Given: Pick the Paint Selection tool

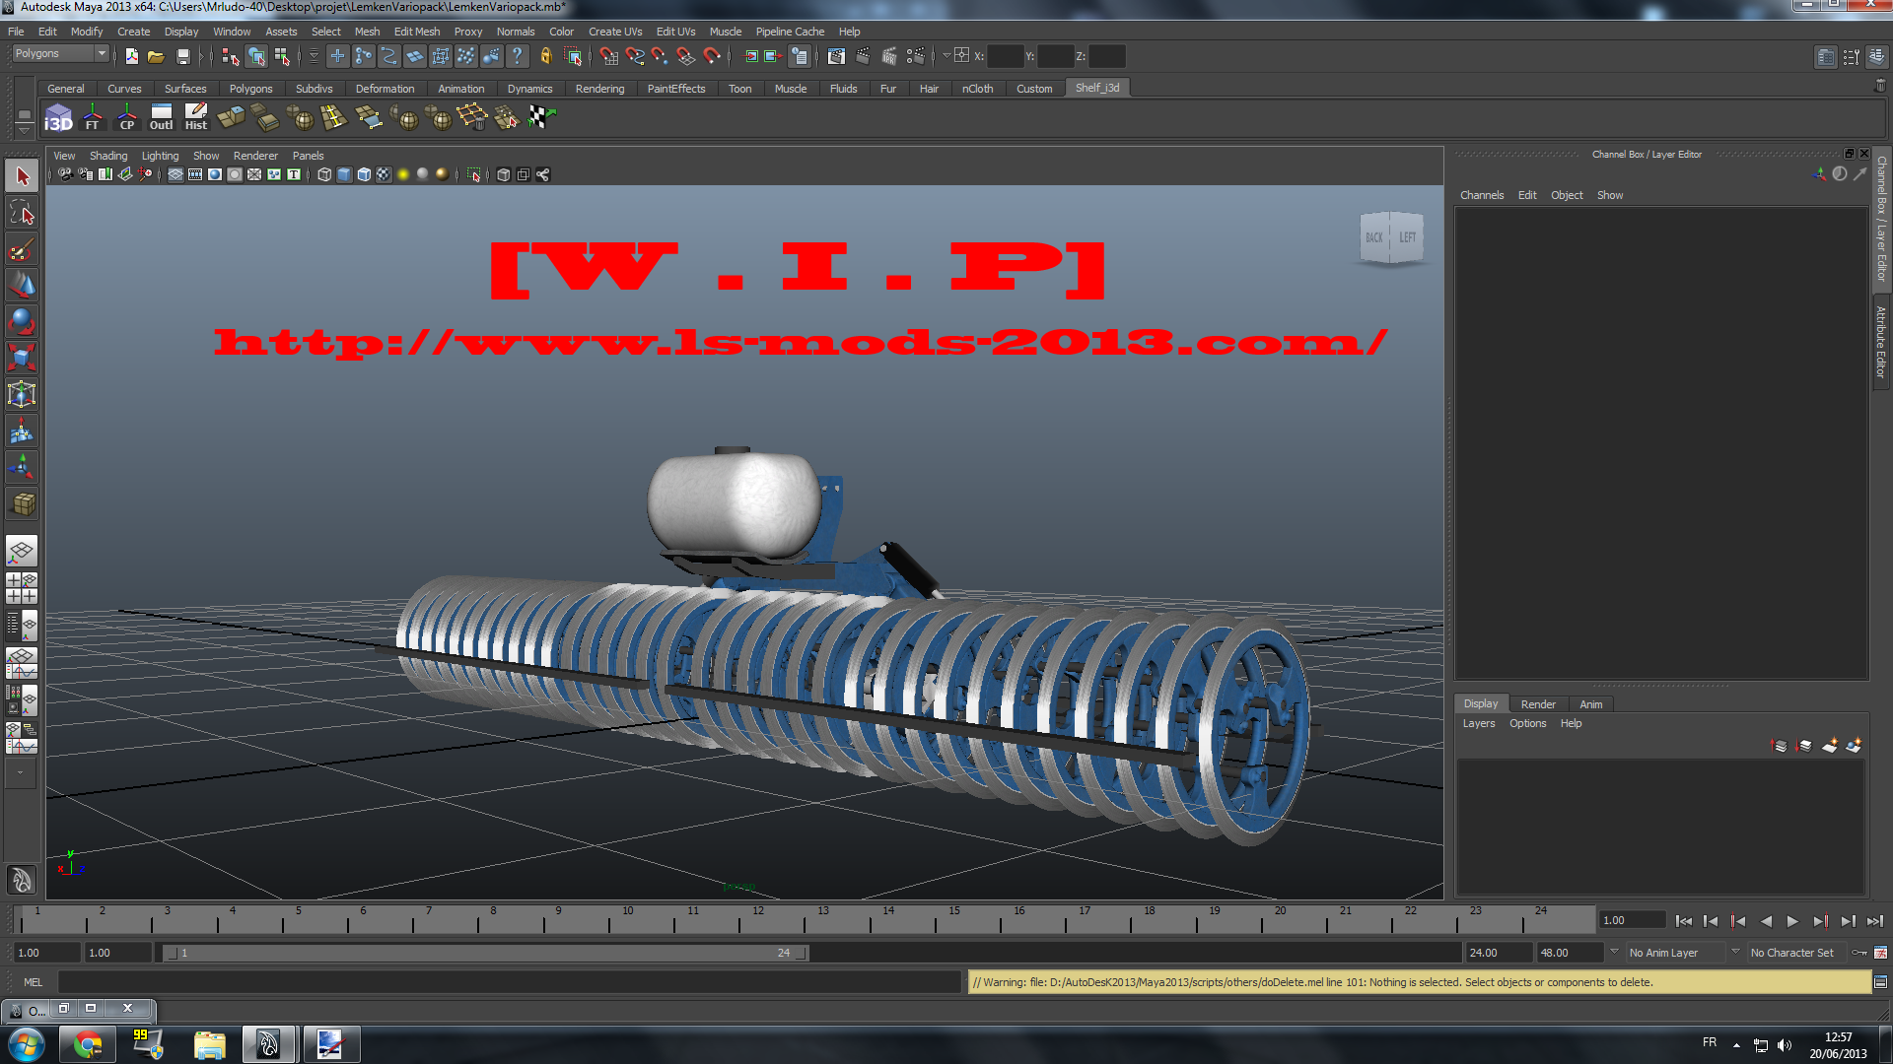Looking at the screenshot, I should coord(22,249).
